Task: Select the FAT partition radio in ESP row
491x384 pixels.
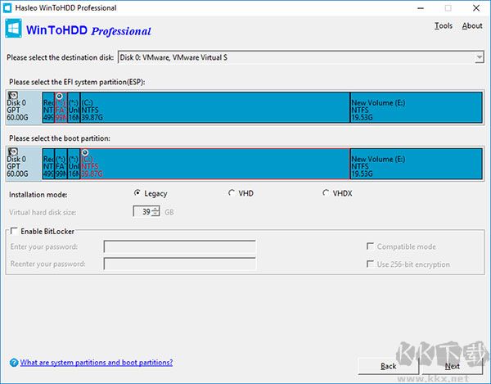Action: pyautogui.click(x=60, y=96)
